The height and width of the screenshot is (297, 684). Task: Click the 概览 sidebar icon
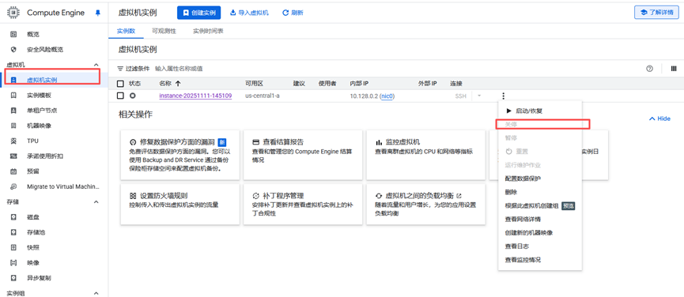pyautogui.click(x=13, y=35)
